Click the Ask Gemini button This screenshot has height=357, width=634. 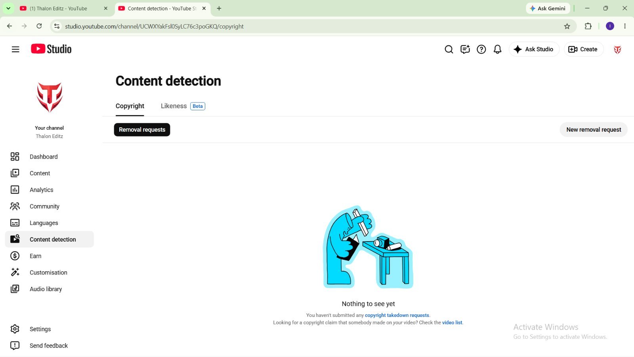click(548, 8)
